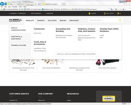Open the E-Time bookmark
The image size is (131, 105).
pos(57,9)
